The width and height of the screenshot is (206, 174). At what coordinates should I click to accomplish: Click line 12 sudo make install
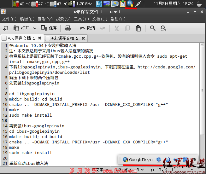[x=31, y=115]
